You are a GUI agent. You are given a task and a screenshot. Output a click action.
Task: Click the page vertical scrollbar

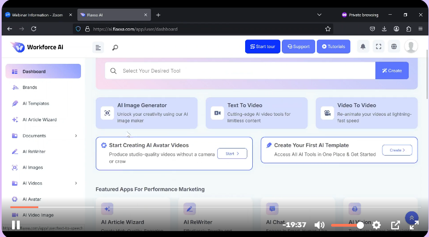(x=427, y=74)
